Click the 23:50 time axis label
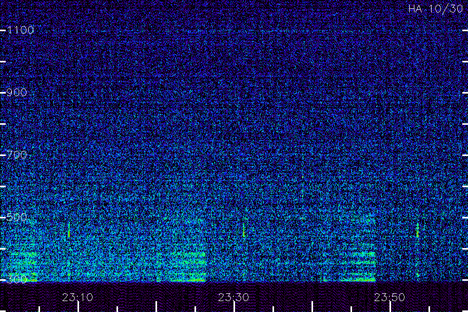The image size is (468, 312). 389,297
